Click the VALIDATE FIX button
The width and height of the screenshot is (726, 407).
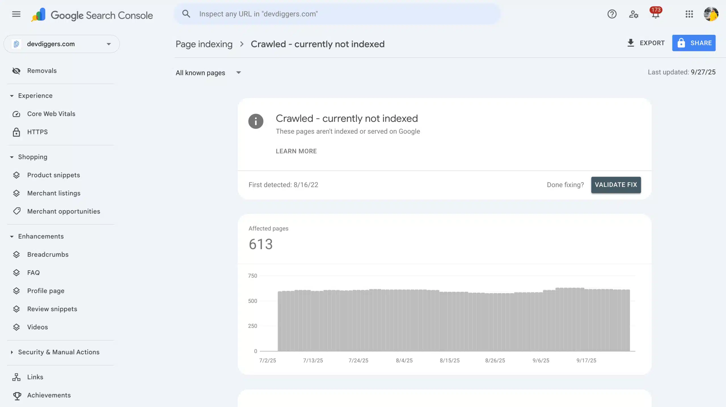616,185
